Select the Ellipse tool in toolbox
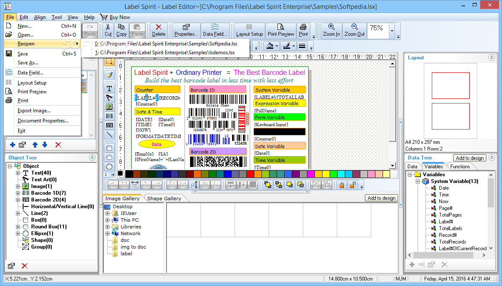502x286 pixels. [x=109, y=167]
